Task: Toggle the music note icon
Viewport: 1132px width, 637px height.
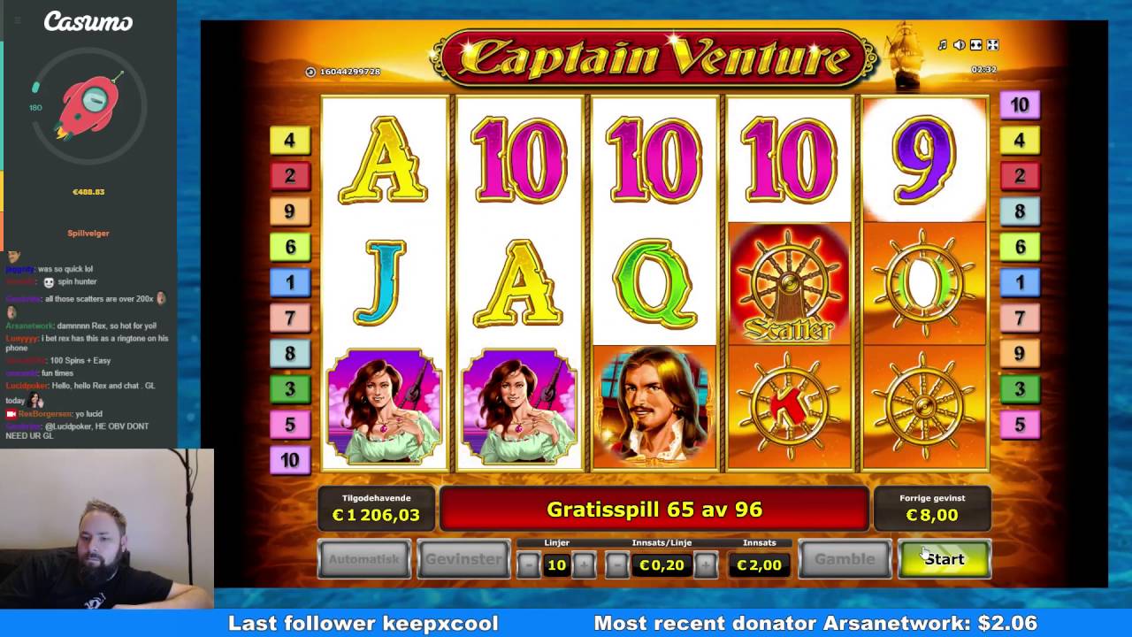Action: pyautogui.click(x=943, y=45)
